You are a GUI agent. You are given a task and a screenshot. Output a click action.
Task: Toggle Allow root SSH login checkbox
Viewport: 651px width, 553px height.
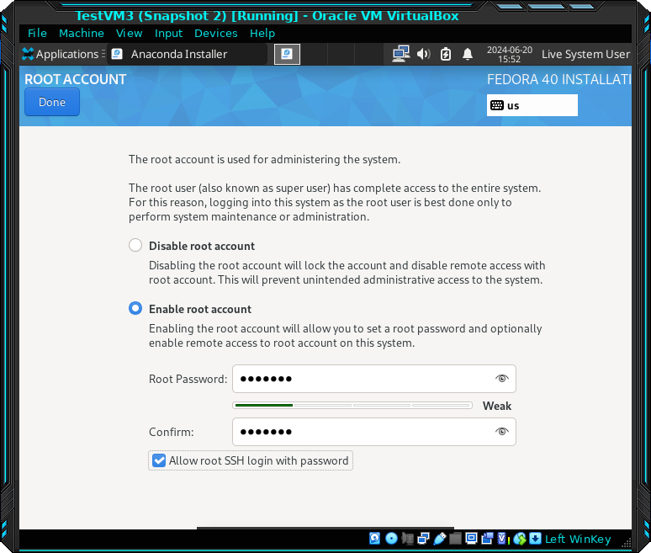[159, 460]
